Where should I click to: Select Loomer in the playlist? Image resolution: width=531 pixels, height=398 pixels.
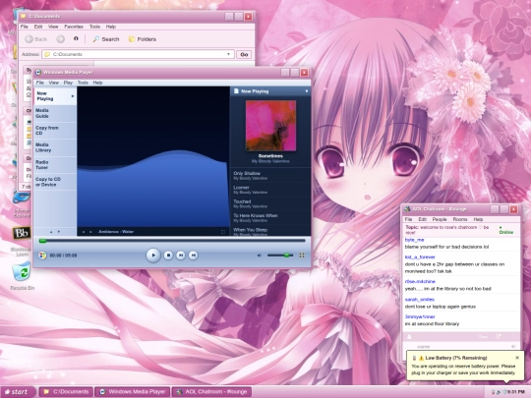(x=270, y=190)
